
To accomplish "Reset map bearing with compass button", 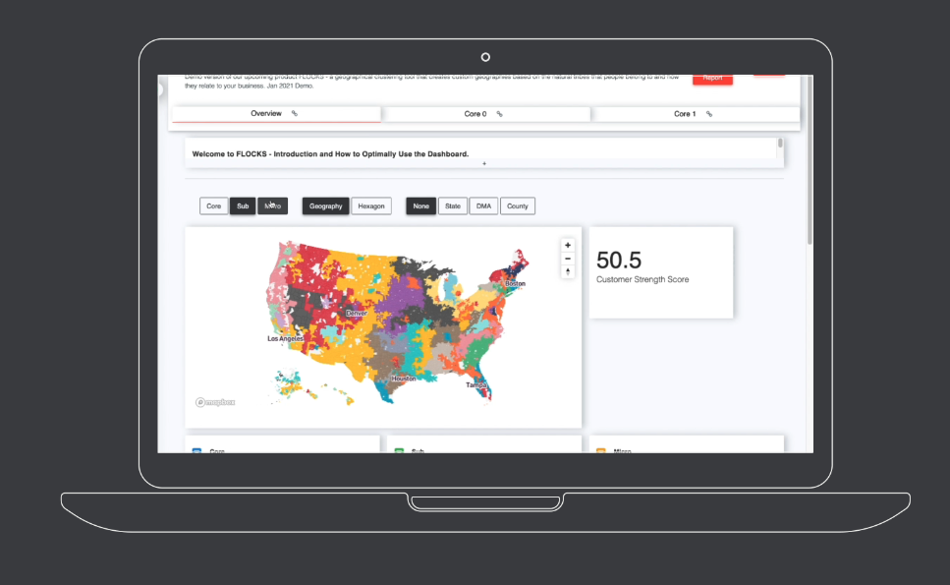I will pyautogui.click(x=568, y=272).
